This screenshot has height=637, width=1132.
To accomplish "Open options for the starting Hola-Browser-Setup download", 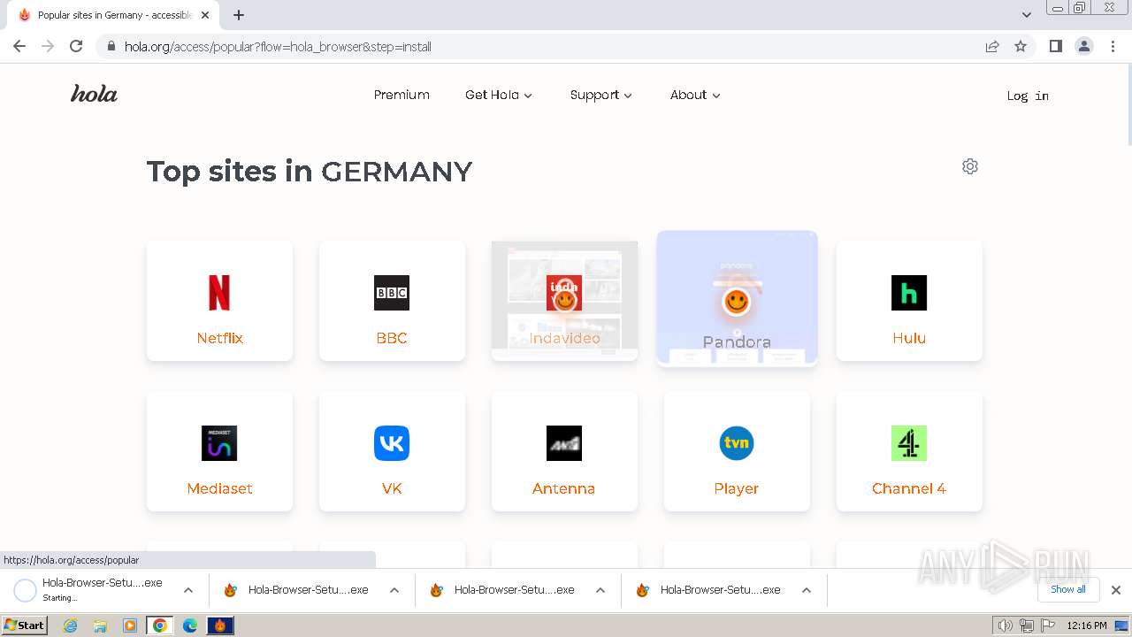I will [188, 590].
